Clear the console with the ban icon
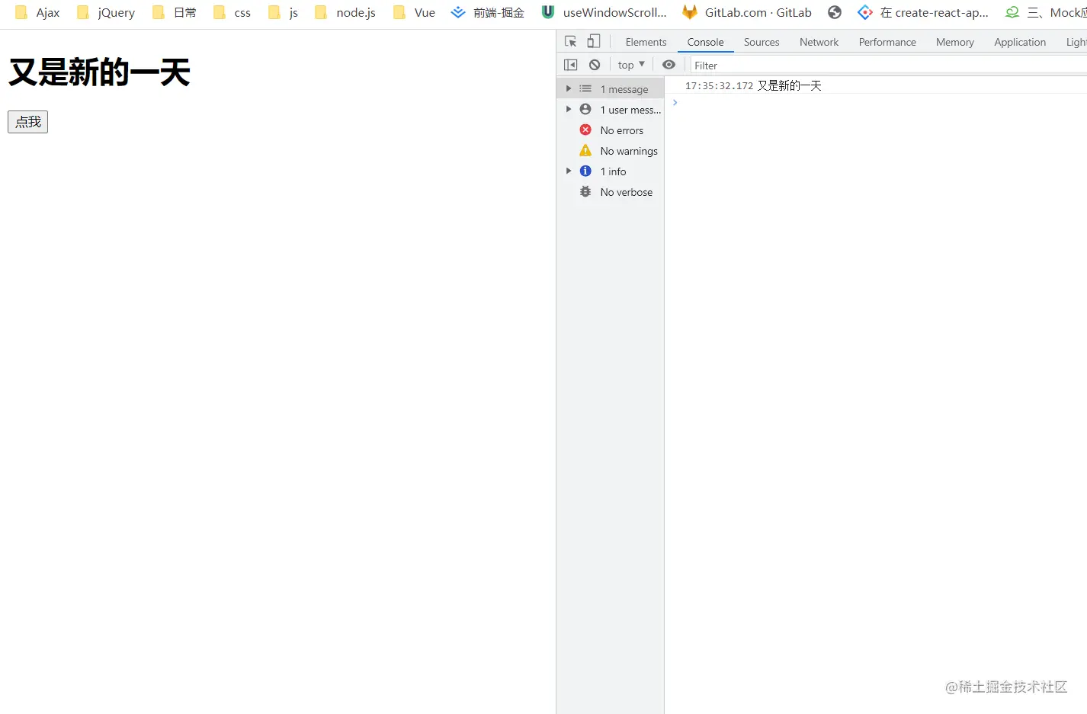 (x=595, y=65)
